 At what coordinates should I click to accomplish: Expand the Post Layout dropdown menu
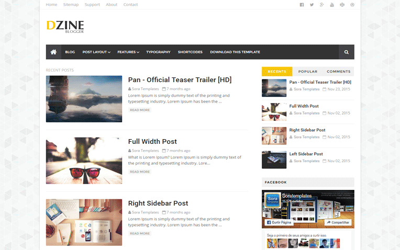[96, 52]
